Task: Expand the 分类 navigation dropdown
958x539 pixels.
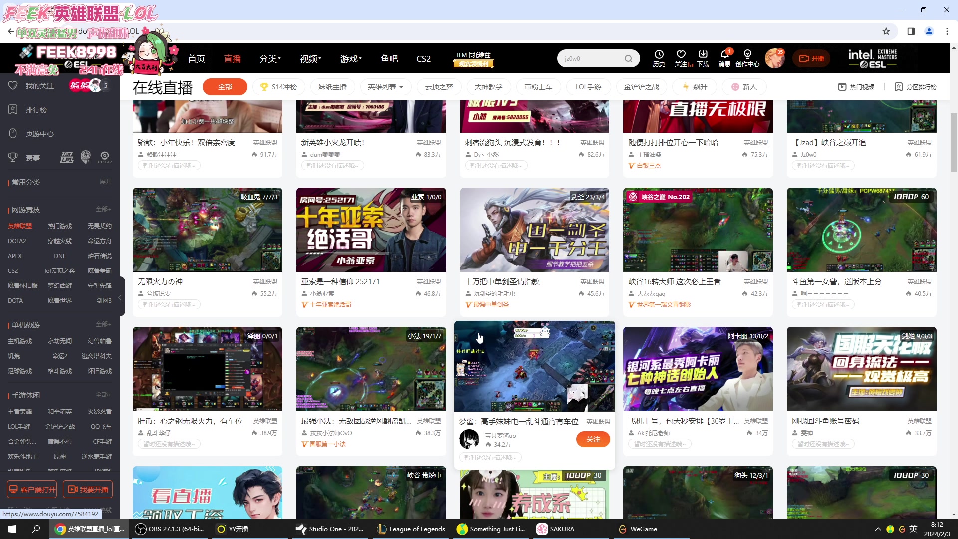Action: pyautogui.click(x=270, y=59)
